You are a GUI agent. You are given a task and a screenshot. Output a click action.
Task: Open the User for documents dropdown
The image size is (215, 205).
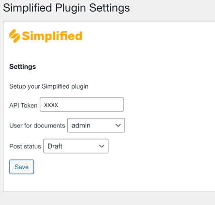click(96, 126)
